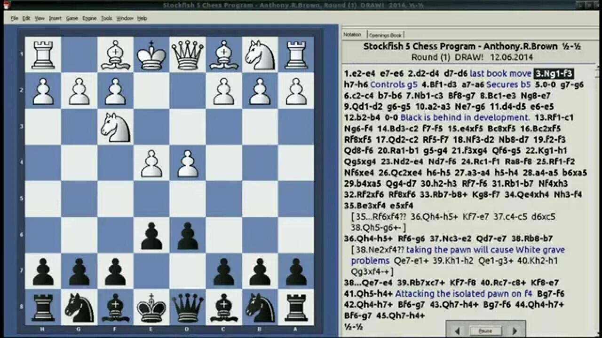This screenshot has height=338, width=602.
Task: Select the black queen on d8
Action: [188, 307]
